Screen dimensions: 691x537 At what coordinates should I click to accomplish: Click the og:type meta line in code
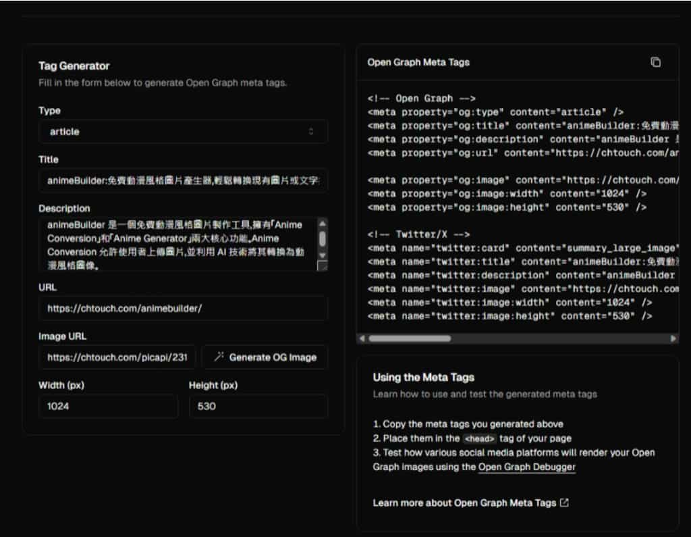495,112
